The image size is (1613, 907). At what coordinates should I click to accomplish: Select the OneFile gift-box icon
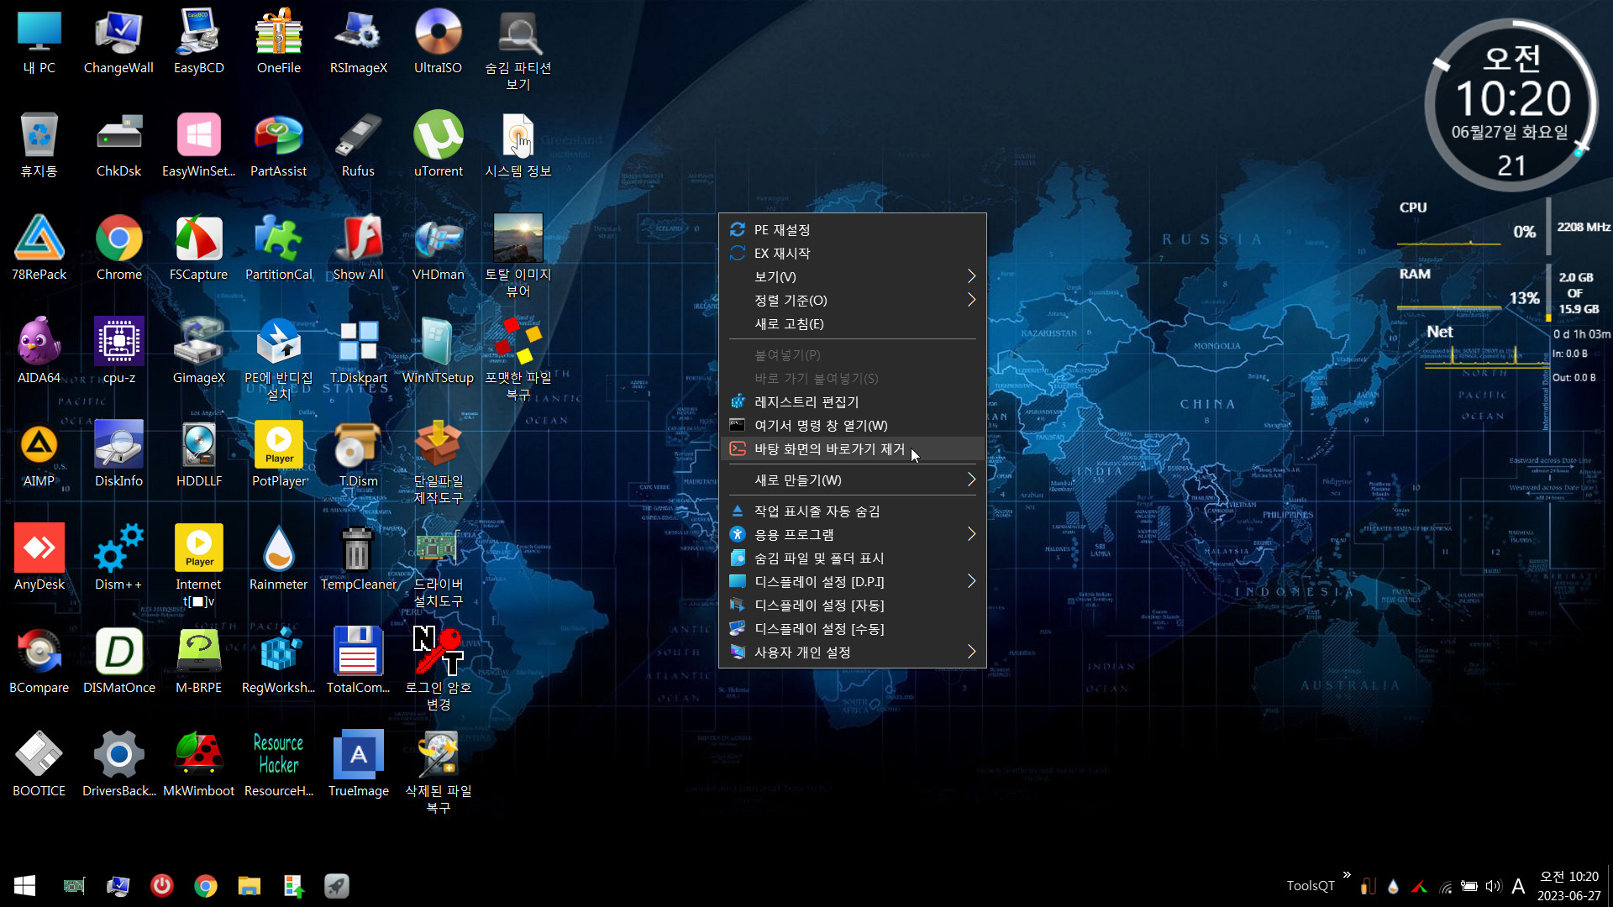(x=279, y=42)
